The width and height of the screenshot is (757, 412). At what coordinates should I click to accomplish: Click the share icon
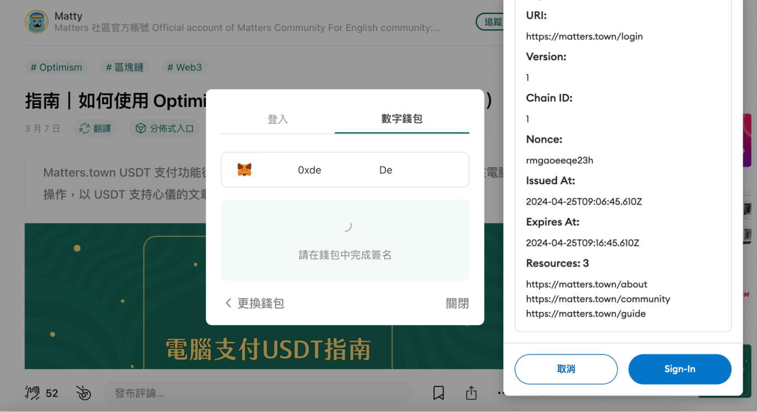(x=472, y=393)
